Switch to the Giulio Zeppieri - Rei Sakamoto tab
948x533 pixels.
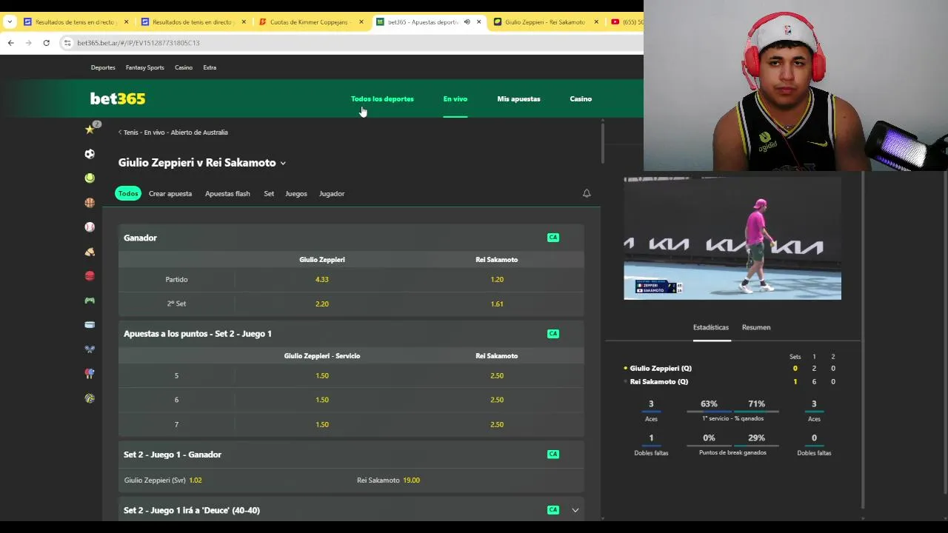pyautogui.click(x=545, y=22)
